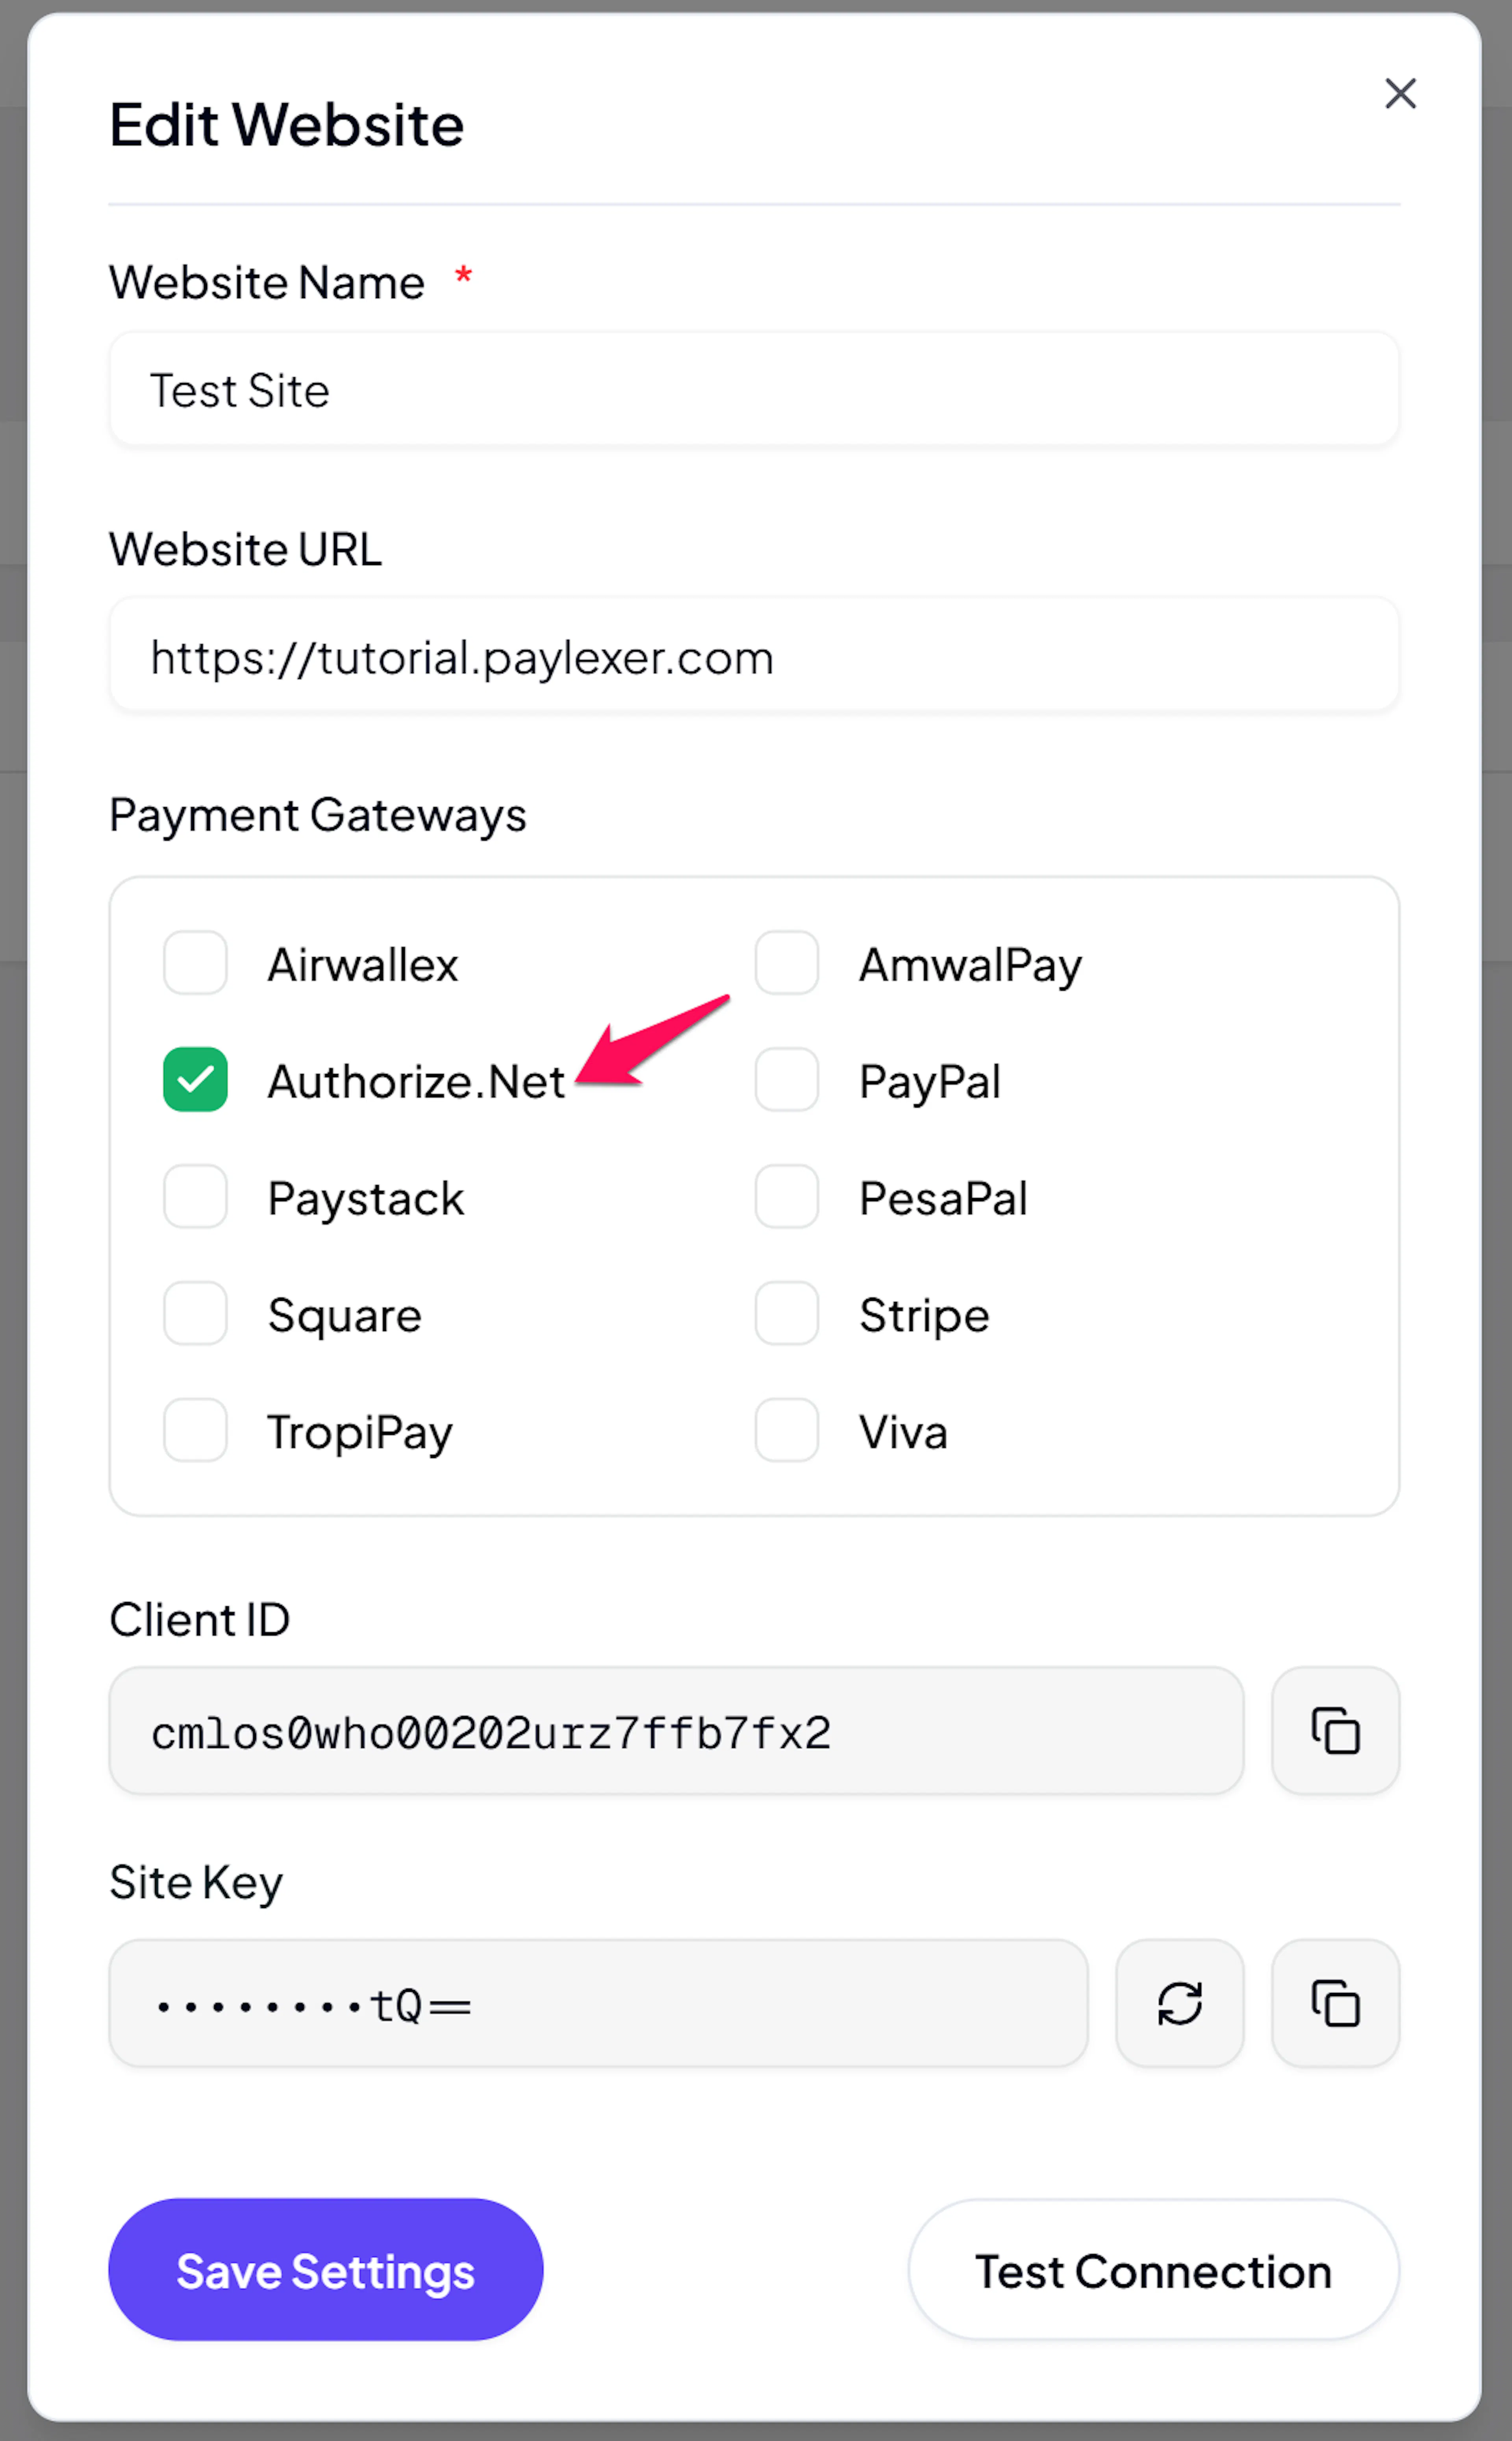Copy the Client ID value

click(1335, 1730)
